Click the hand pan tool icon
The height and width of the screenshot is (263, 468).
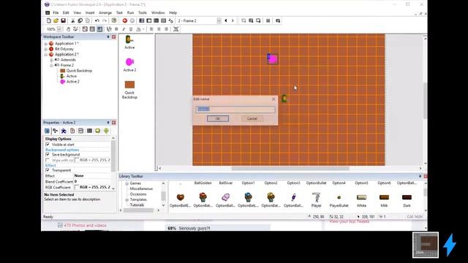point(68,29)
